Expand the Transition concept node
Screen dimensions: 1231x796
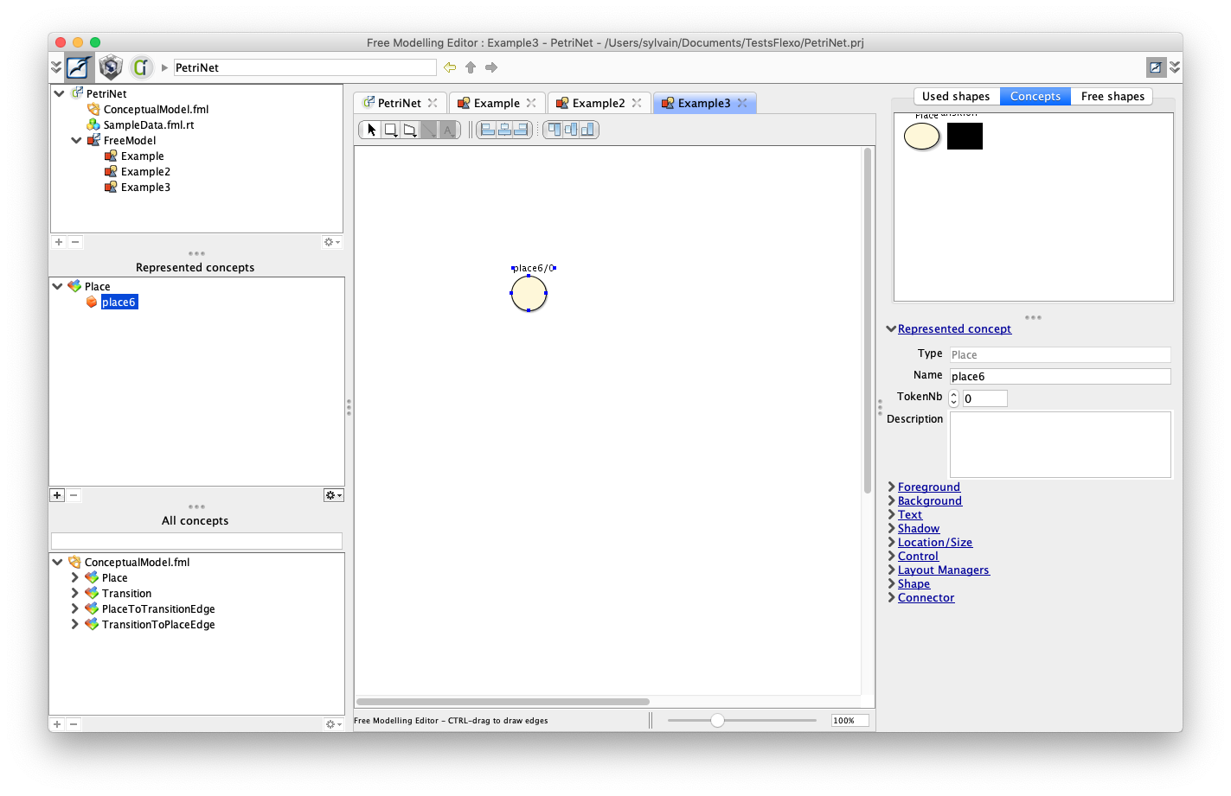click(74, 593)
